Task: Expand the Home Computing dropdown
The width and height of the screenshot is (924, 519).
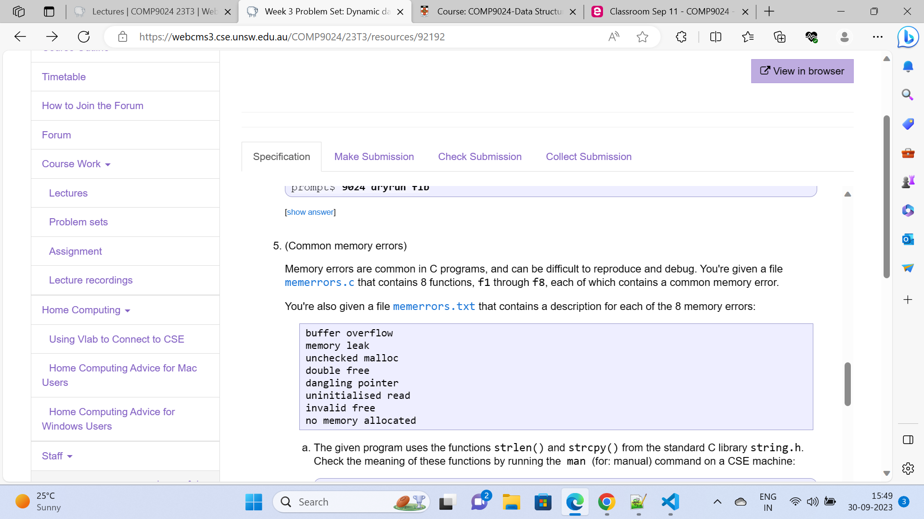Action: pos(86,310)
